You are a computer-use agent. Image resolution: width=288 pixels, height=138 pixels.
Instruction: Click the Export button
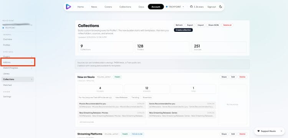click(x=190, y=25)
